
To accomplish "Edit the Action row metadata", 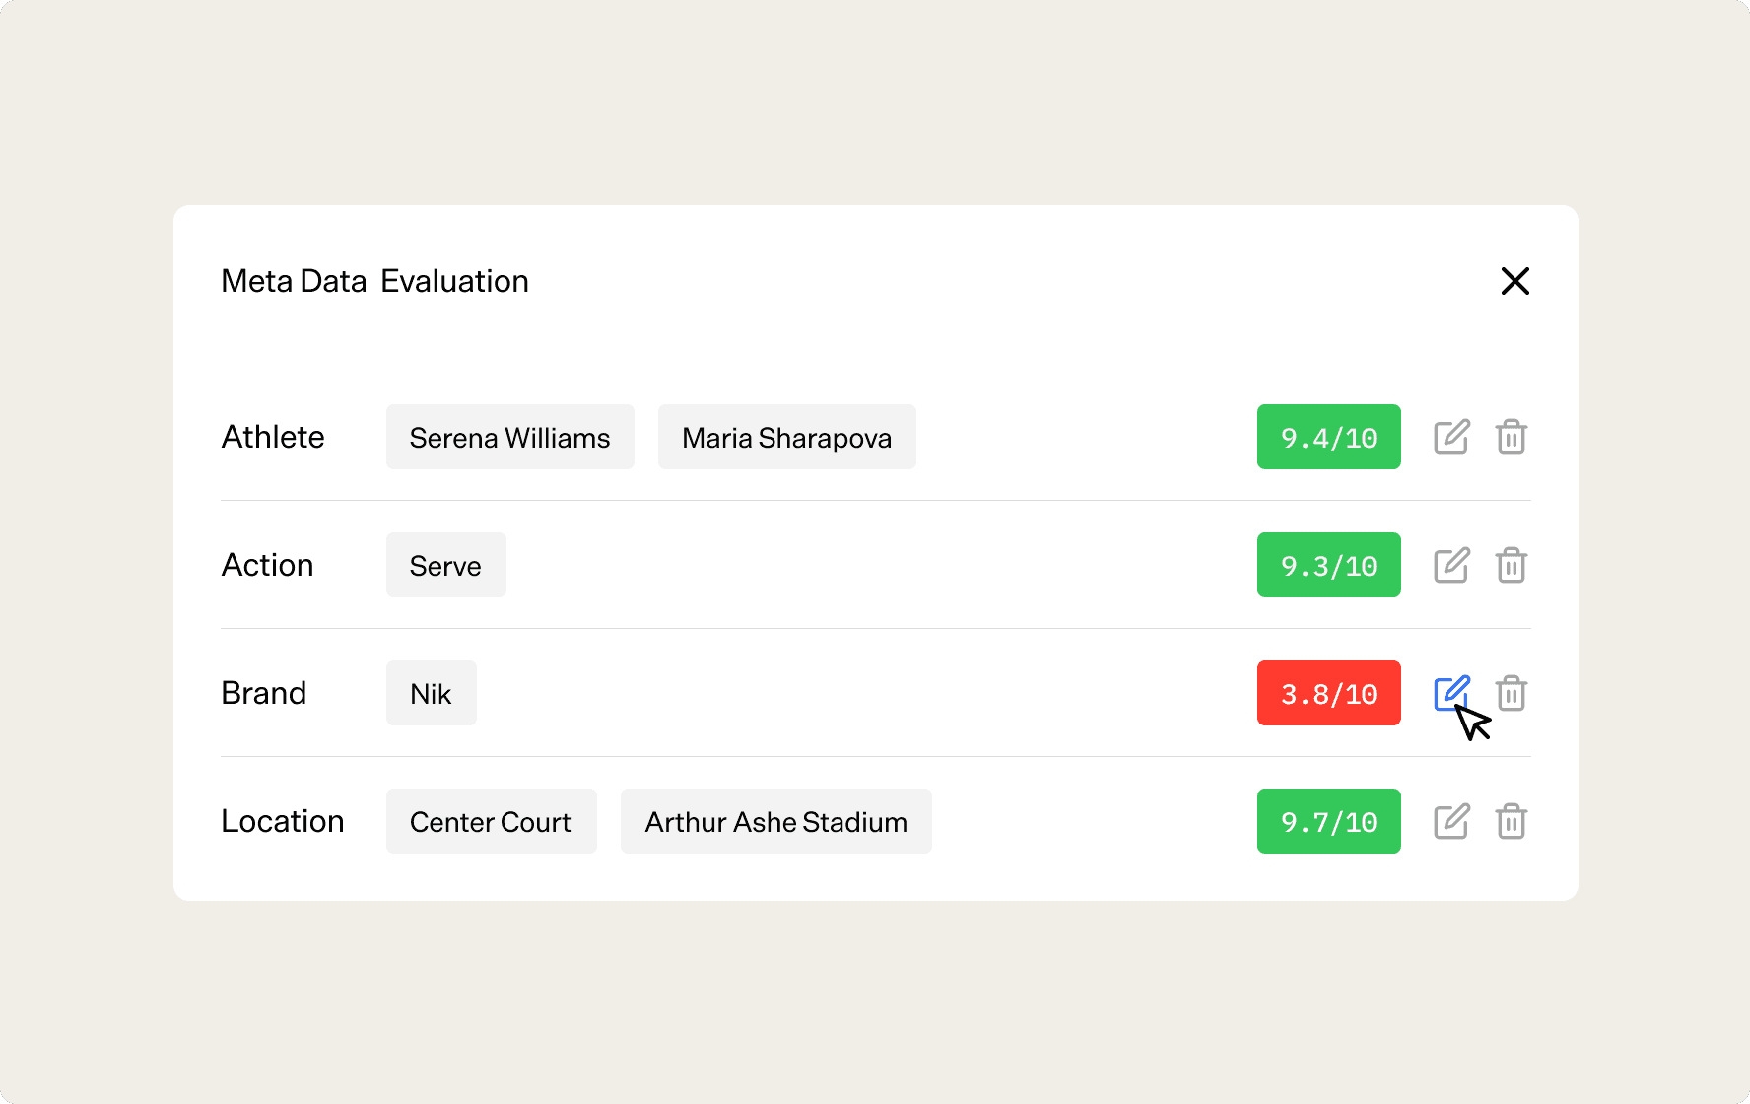I will click(x=1451, y=565).
